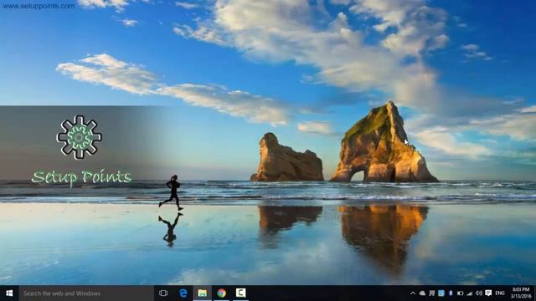The width and height of the screenshot is (536, 301).
Task: Launch Microsoft Edge from the taskbar
Action: tap(183, 293)
